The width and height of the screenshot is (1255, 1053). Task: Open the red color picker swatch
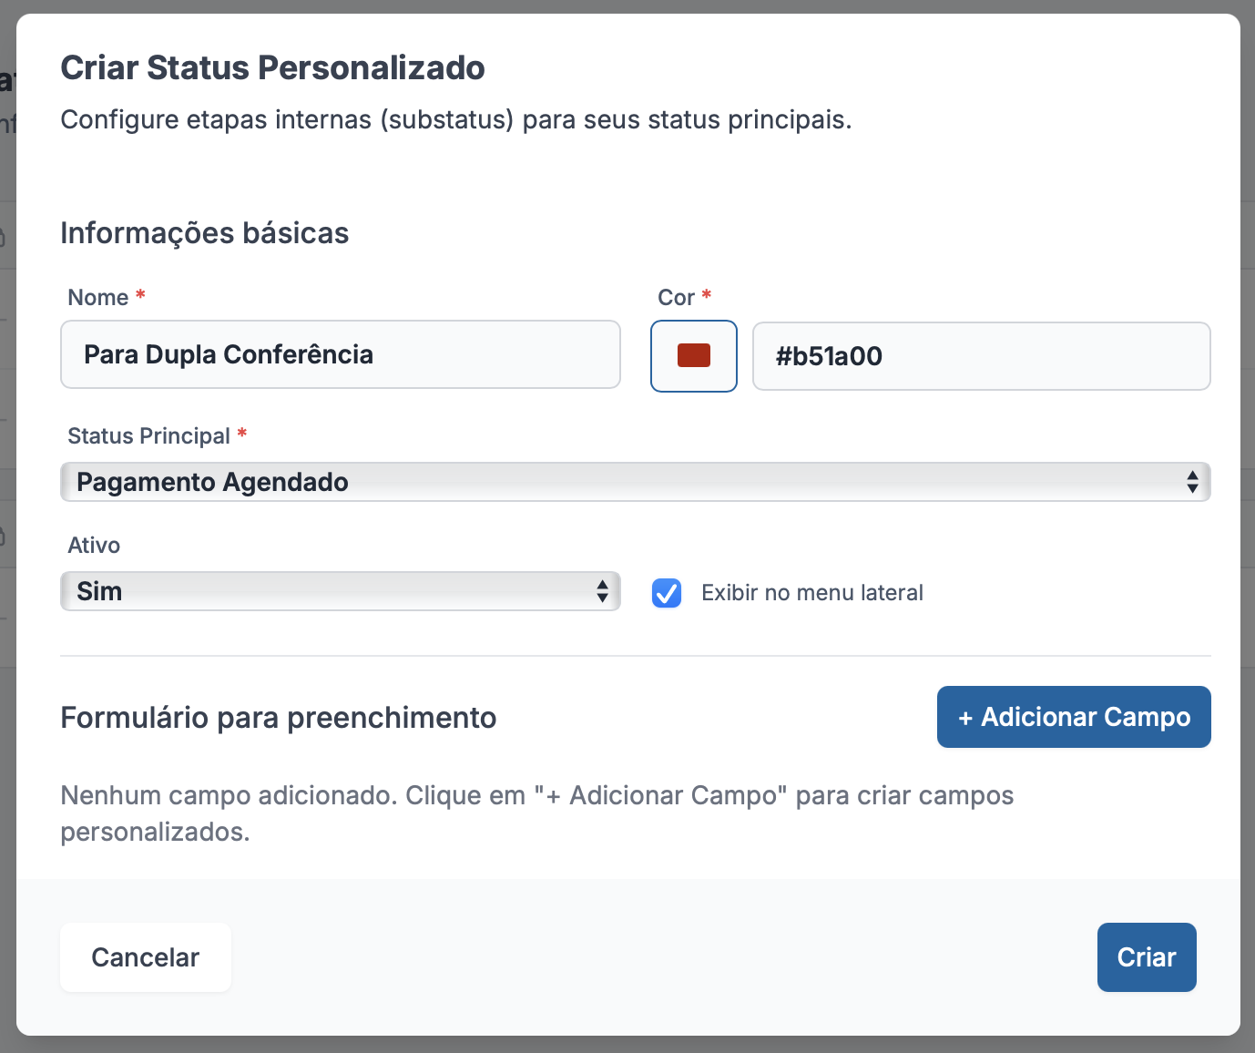pyautogui.click(x=694, y=356)
